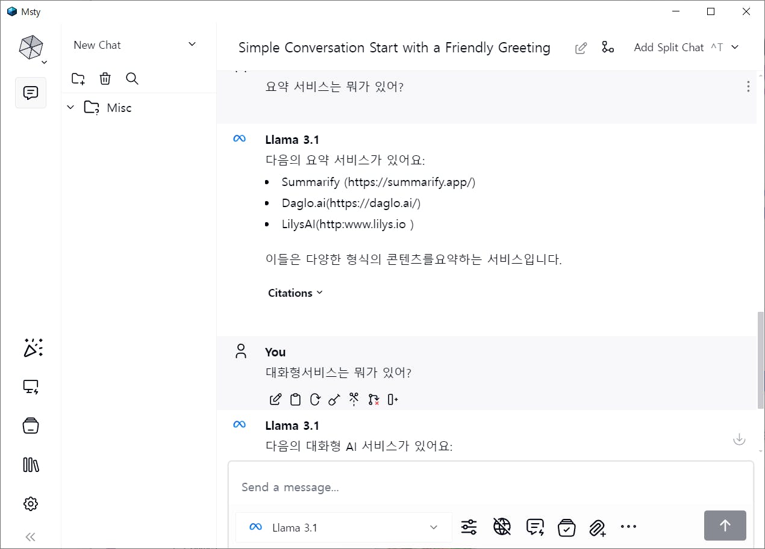
Task: Send the message with the arrow button
Action: (x=725, y=526)
